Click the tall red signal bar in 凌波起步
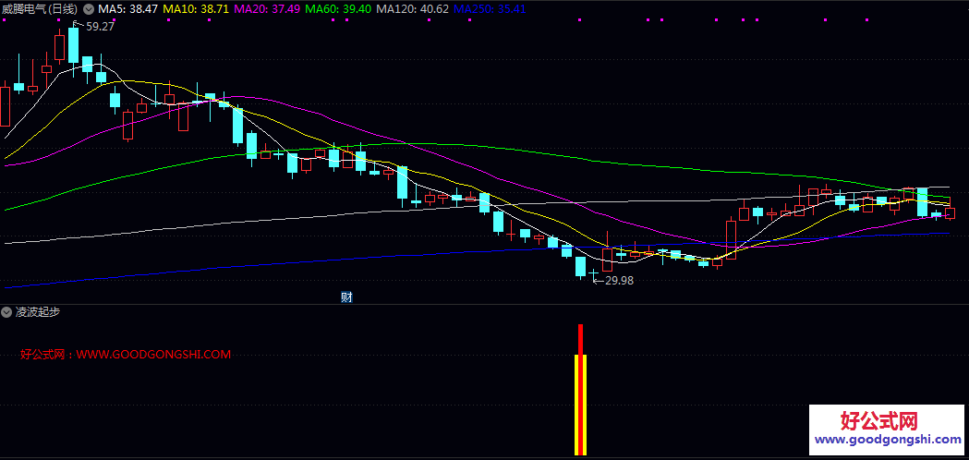The width and height of the screenshot is (969, 460). pos(581,390)
